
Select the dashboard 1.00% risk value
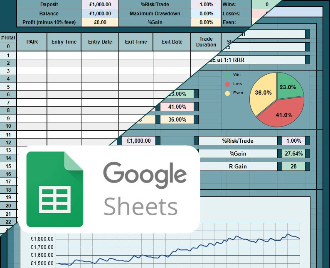(293, 141)
